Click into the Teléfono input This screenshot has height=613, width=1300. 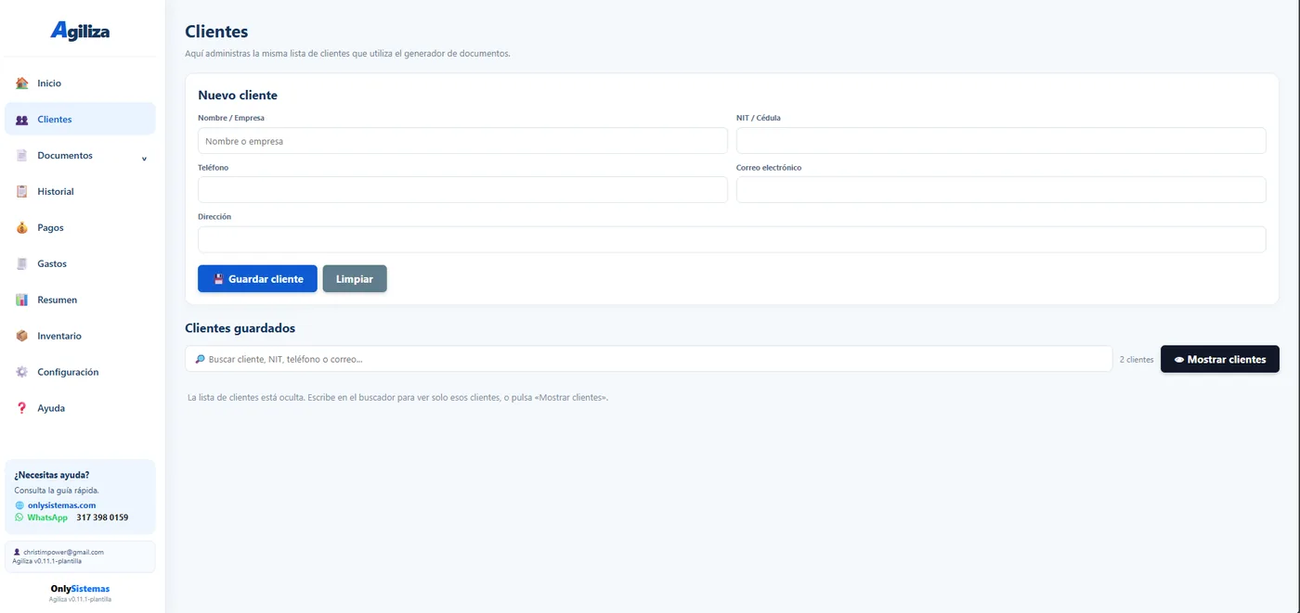pyautogui.click(x=462, y=190)
